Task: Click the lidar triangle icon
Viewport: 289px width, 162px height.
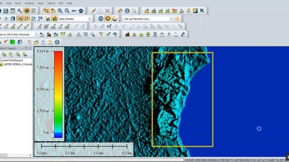Action: coord(79,35)
